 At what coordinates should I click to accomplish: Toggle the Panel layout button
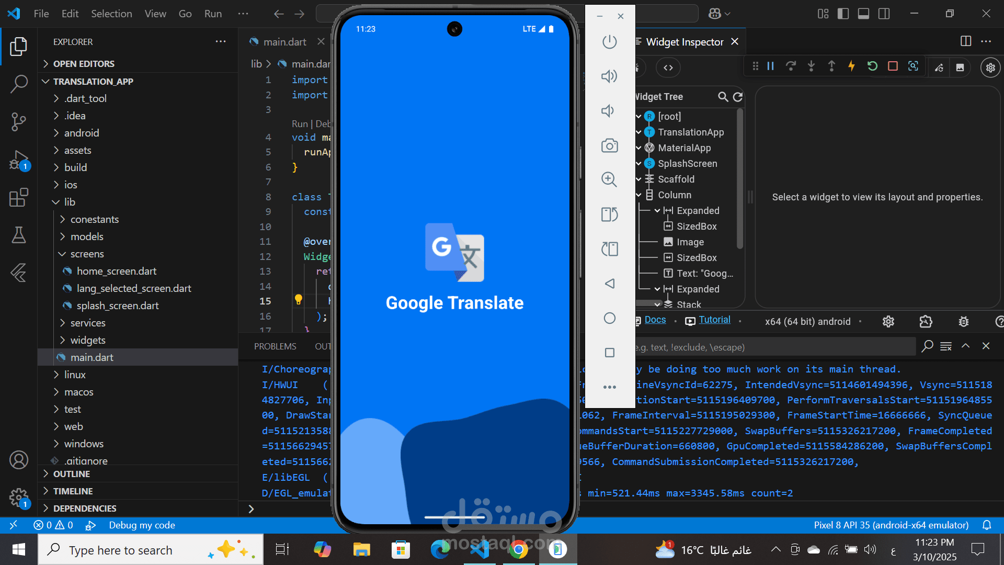(x=863, y=14)
